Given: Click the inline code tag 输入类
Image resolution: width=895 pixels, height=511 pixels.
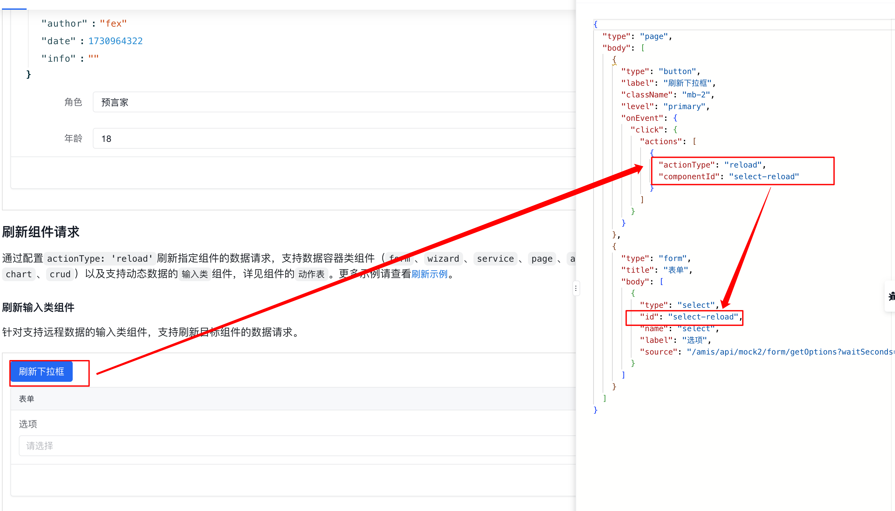Looking at the screenshot, I should coord(195,274).
